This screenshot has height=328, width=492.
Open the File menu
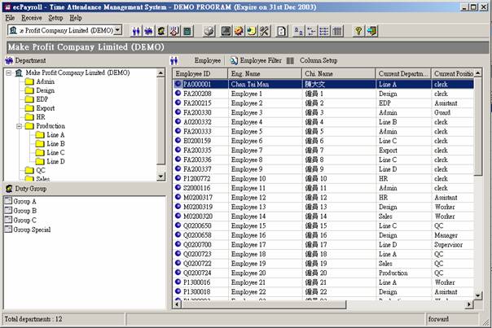(x=10, y=18)
